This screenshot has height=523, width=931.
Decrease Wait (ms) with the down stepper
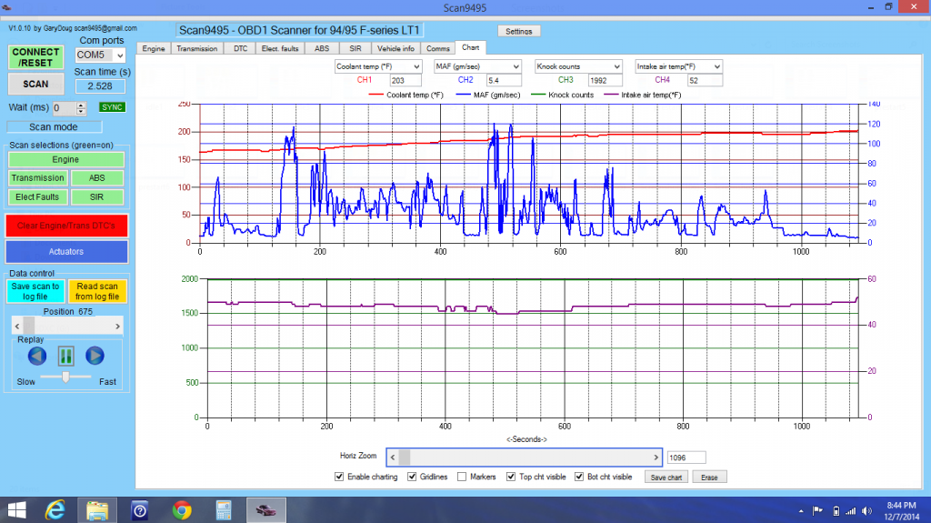click(81, 111)
